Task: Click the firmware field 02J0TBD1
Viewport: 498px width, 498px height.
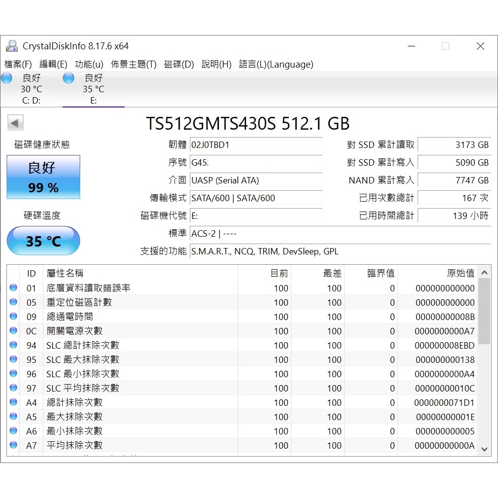Action: (256, 145)
